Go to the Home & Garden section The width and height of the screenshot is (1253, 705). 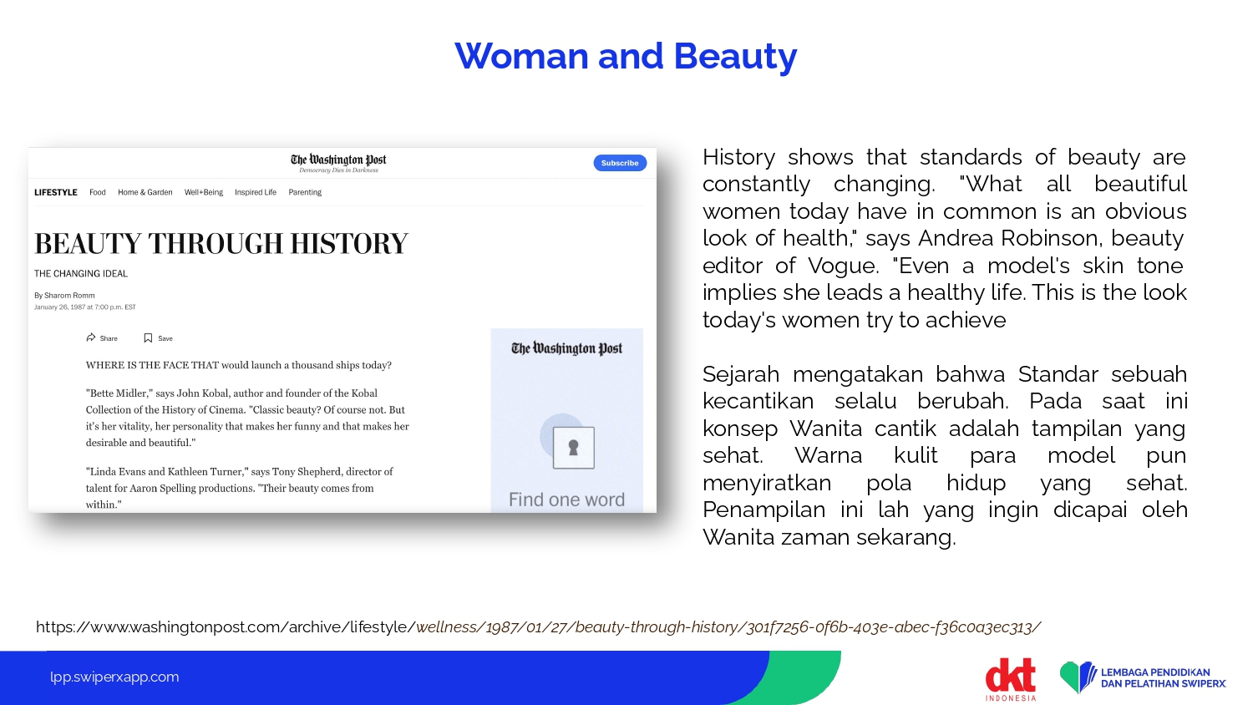click(x=145, y=192)
